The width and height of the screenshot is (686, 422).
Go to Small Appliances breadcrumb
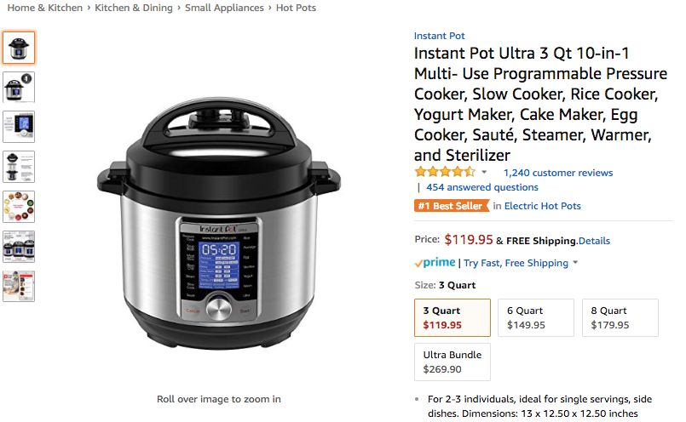pos(224,8)
